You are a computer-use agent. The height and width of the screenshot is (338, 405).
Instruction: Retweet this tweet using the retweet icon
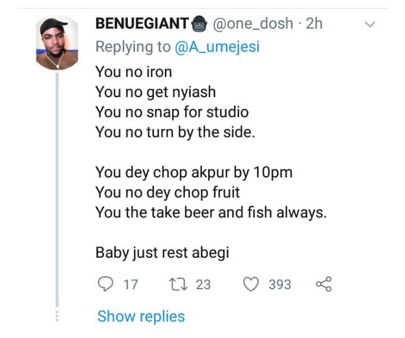tap(178, 285)
